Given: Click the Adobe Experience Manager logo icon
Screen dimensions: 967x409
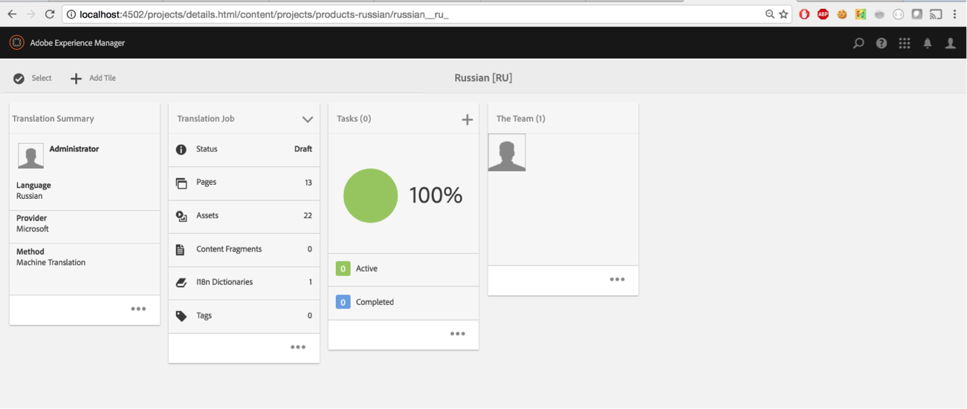Looking at the screenshot, I should point(16,43).
